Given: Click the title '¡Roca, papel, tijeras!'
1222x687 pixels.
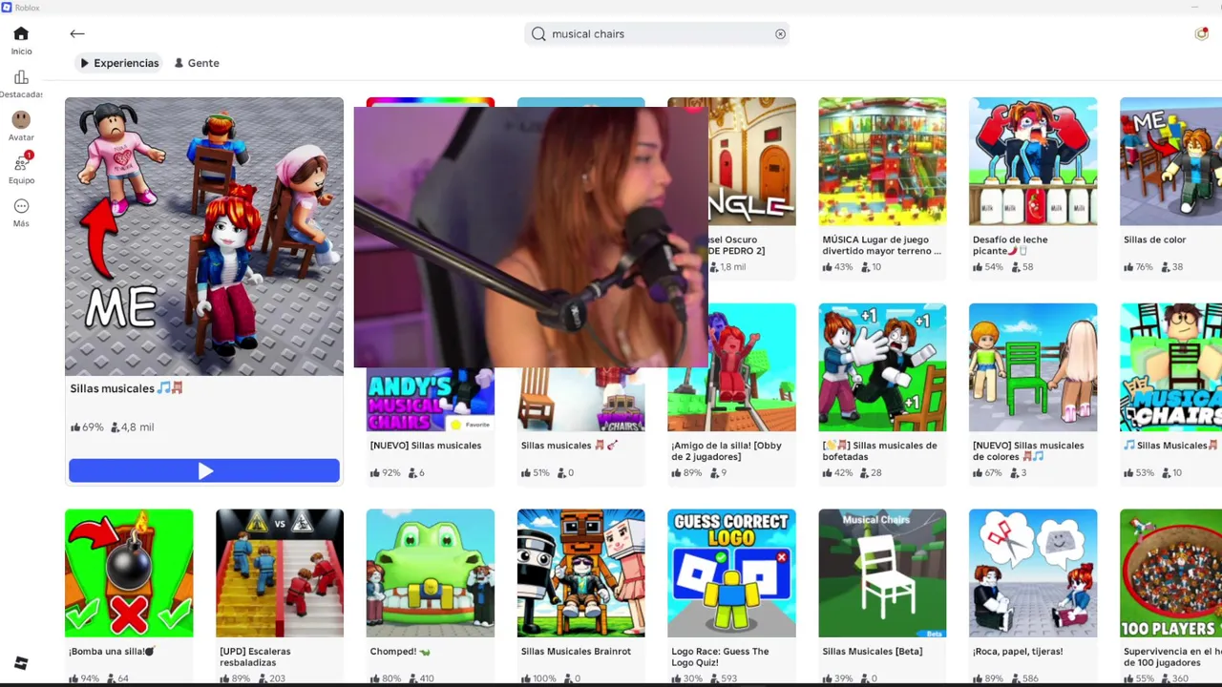Looking at the screenshot, I should (x=1018, y=652).
